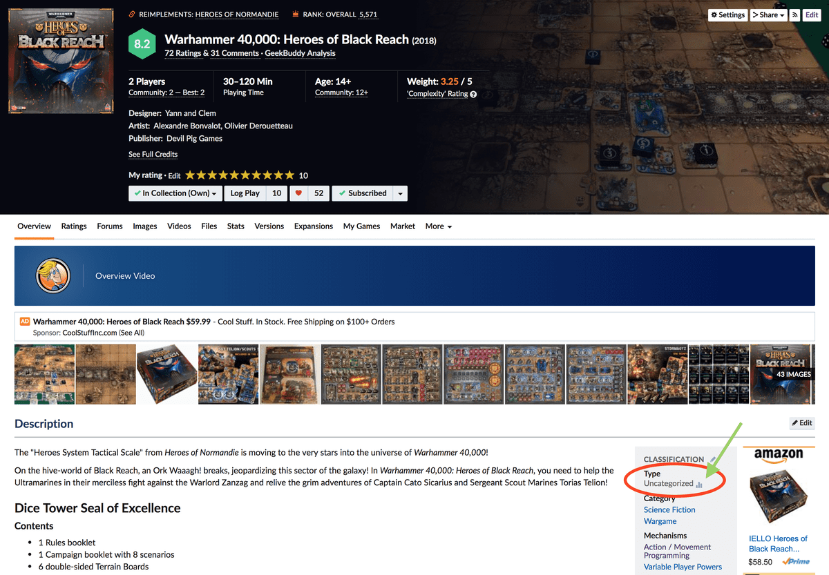Open the 'Complexity' Rating link
Image resolution: width=829 pixels, height=575 pixels.
click(x=437, y=95)
